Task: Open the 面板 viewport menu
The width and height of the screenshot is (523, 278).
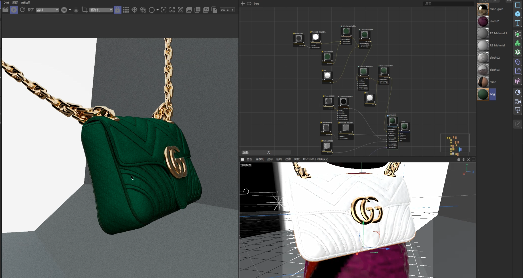Action: (297, 159)
